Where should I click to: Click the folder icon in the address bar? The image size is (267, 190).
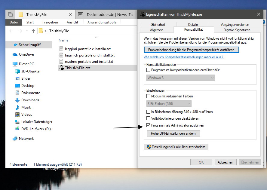point(41,31)
